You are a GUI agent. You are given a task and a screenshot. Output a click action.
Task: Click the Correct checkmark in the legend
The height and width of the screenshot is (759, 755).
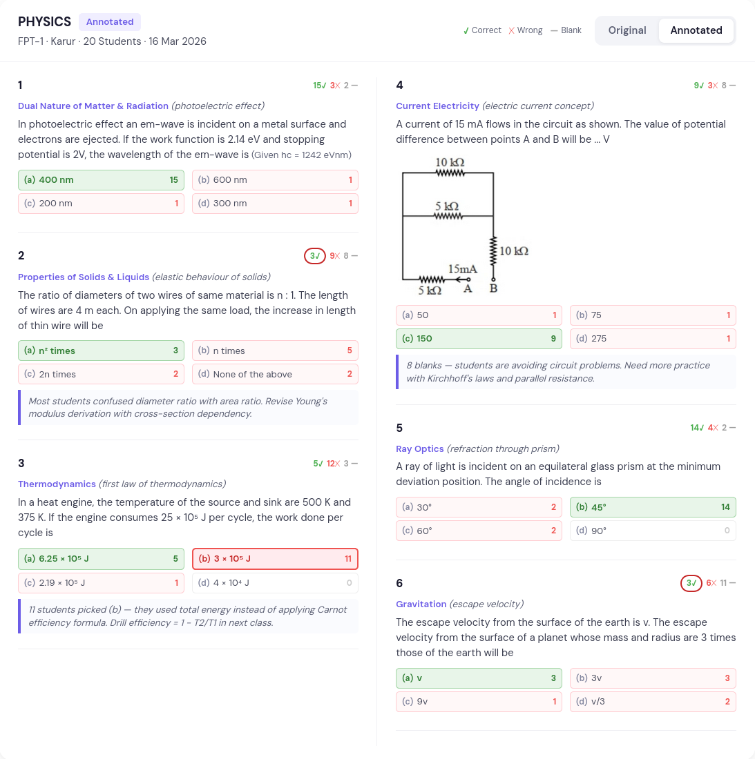[466, 30]
